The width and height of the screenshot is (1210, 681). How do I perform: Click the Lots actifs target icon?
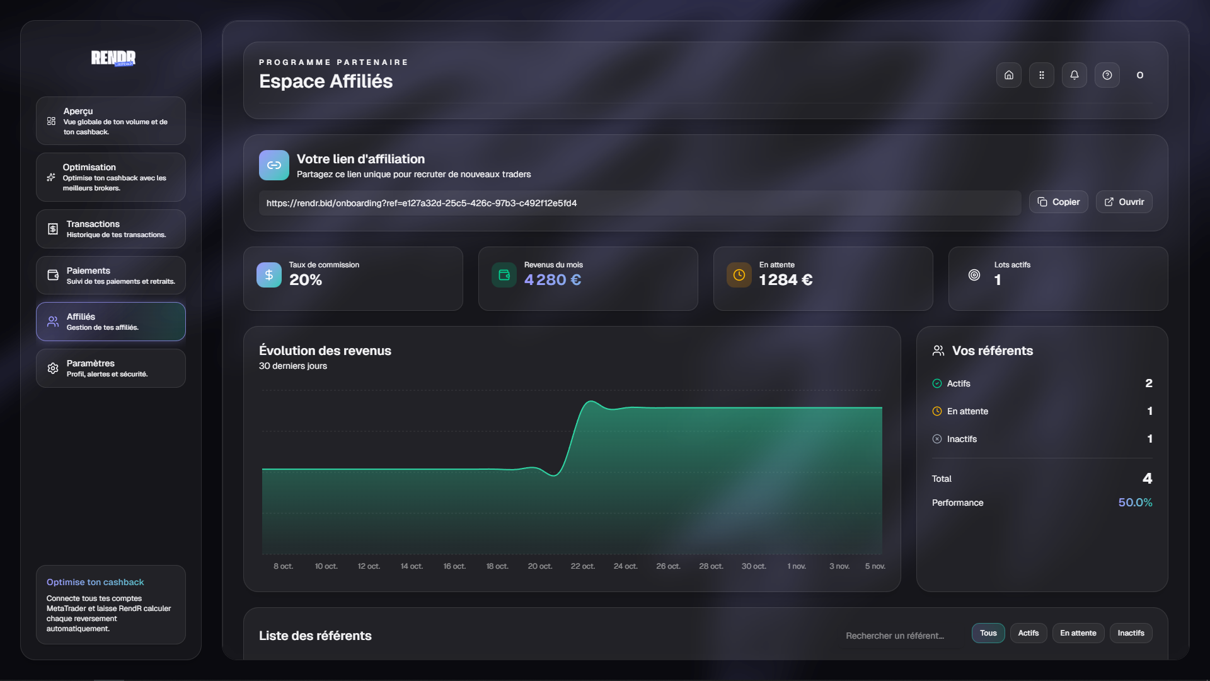point(974,275)
